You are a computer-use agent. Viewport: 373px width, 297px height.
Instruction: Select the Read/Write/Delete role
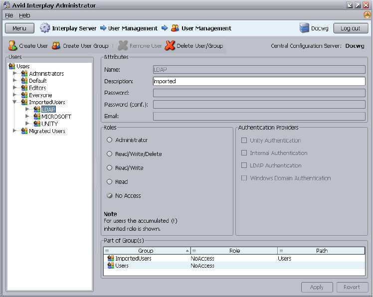[109, 154]
